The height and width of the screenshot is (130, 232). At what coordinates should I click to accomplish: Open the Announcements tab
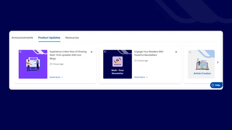[x=22, y=38]
